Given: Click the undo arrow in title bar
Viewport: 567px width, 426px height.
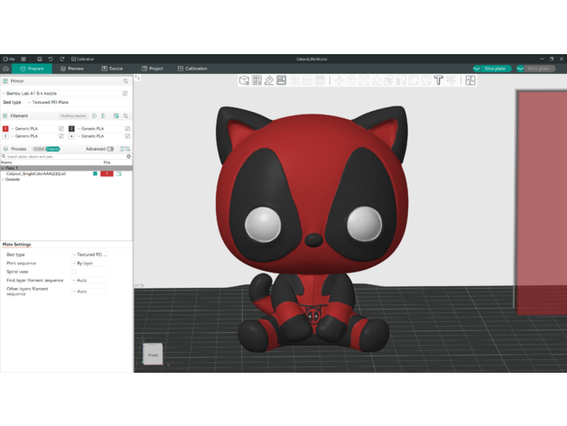Looking at the screenshot, I should (x=51, y=59).
